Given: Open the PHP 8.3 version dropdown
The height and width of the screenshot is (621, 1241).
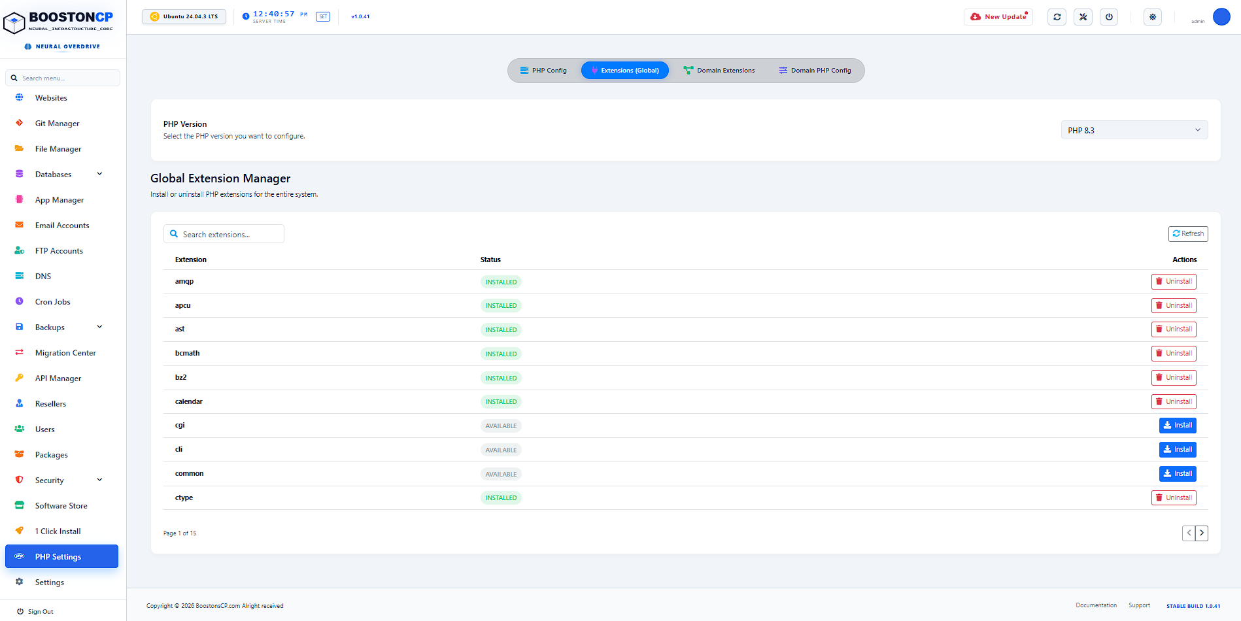Looking at the screenshot, I should pos(1134,130).
